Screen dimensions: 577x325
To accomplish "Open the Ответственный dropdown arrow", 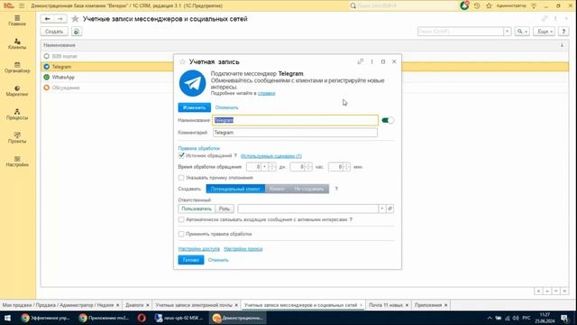I will (x=382, y=209).
